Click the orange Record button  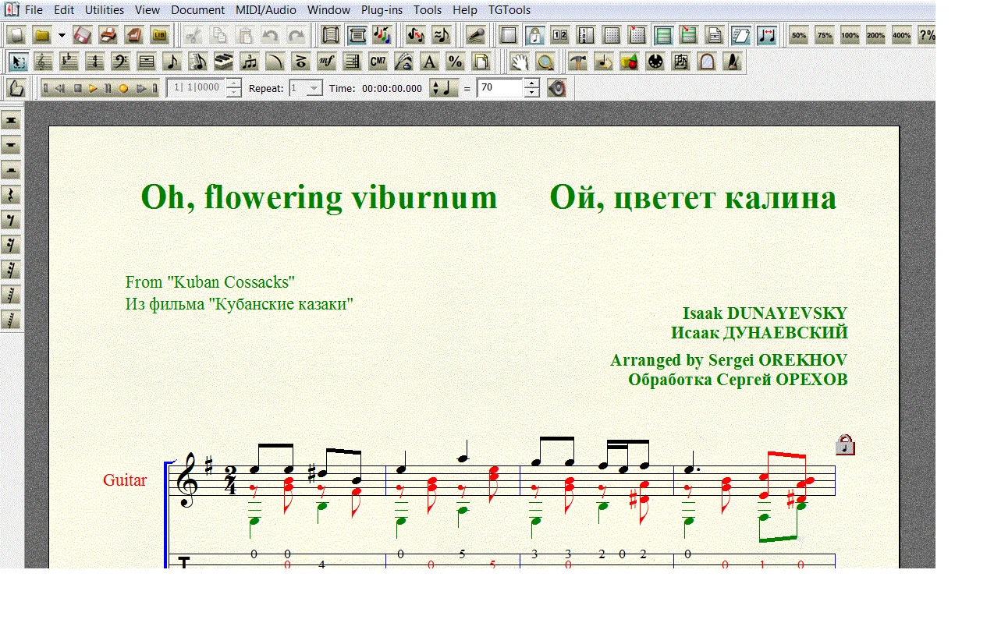pyautogui.click(x=123, y=89)
